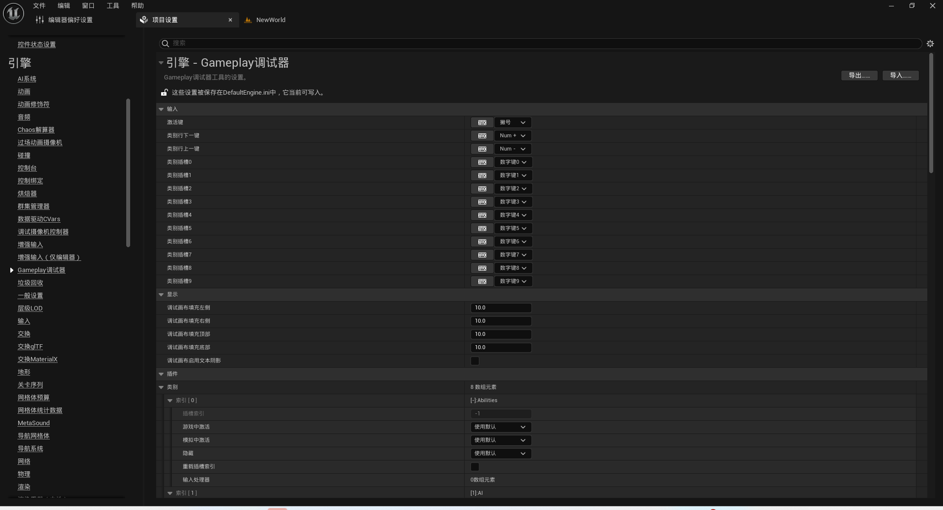Viewport: 943px width, 510px height.
Task: Open MetaSound settings category
Action: (33, 423)
